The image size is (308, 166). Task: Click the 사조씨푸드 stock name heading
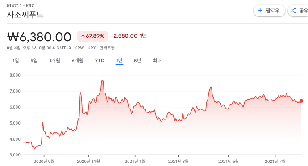pos(25,15)
